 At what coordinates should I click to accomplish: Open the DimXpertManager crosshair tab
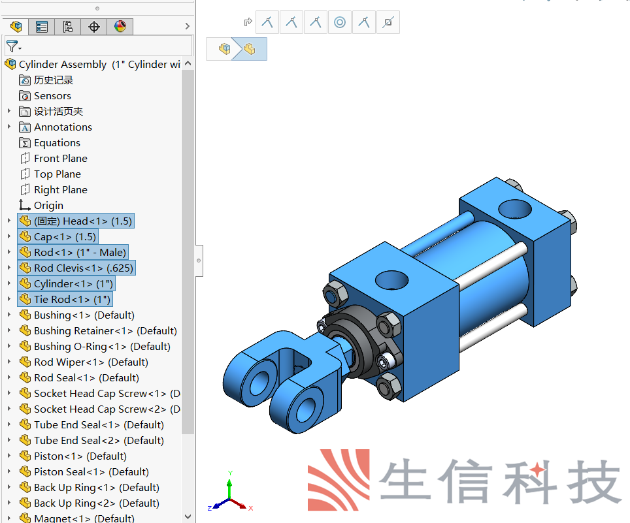93,27
